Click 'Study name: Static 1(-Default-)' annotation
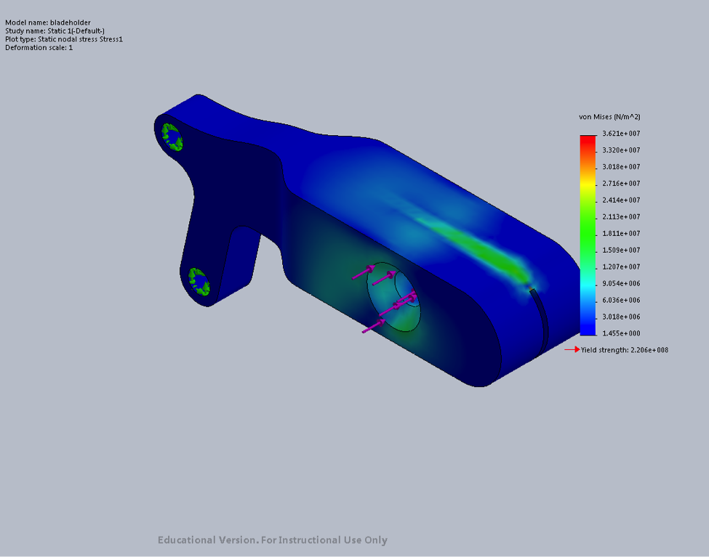The height and width of the screenshot is (557, 709). coord(55,31)
